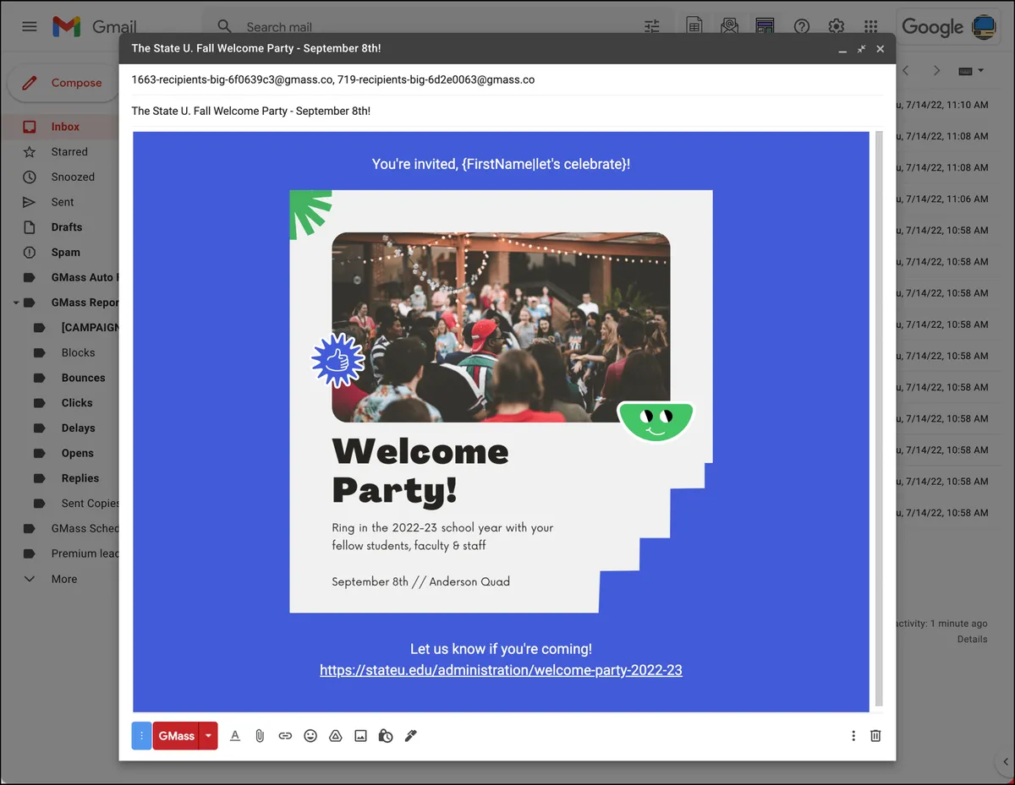Open the Opens label
Screen dimensions: 1015x785
tap(77, 453)
